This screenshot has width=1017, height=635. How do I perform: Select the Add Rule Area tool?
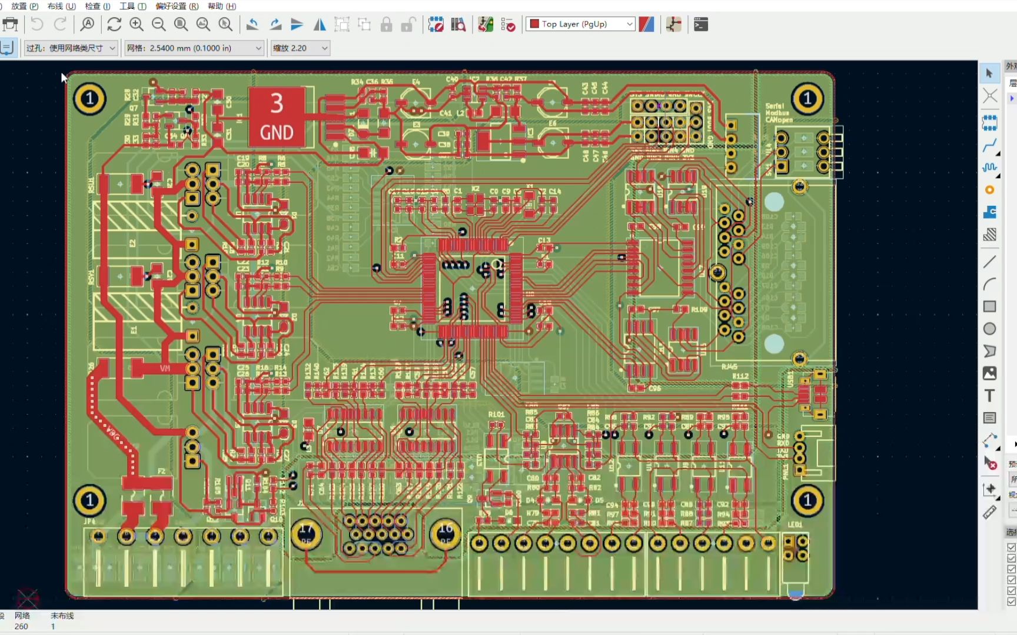pyautogui.click(x=989, y=235)
